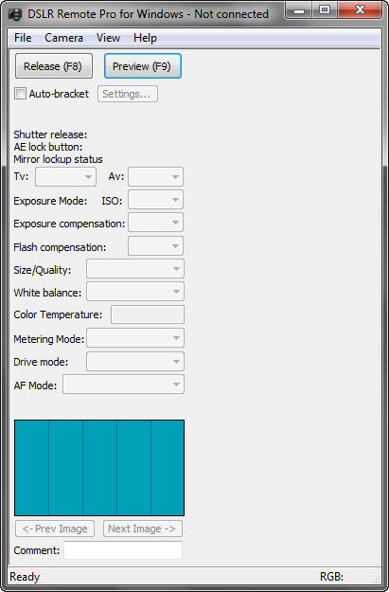Expand the Flash compensation dropdown
Screen dimensions: 389x592
[155, 246]
